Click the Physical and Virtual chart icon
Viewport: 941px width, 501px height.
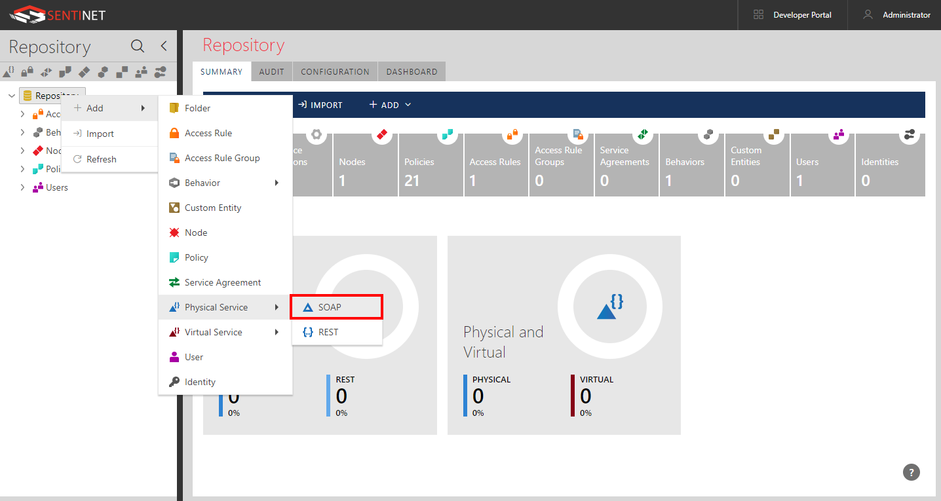click(x=610, y=306)
